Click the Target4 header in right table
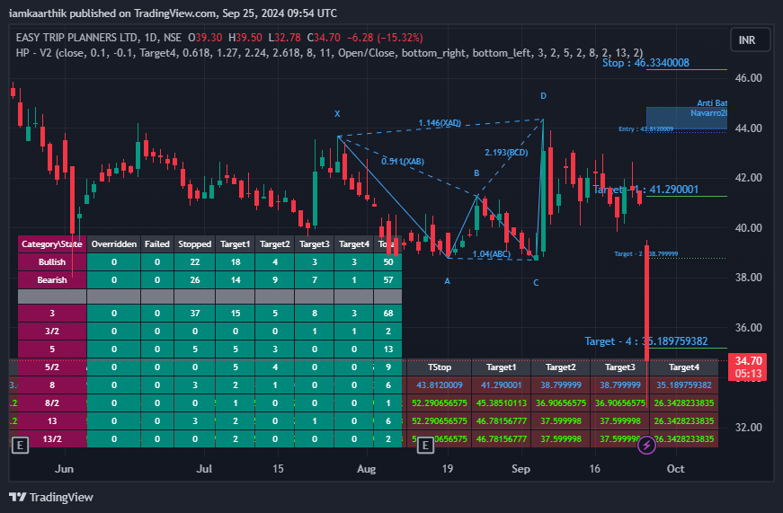This screenshot has width=783, height=513. (684, 367)
